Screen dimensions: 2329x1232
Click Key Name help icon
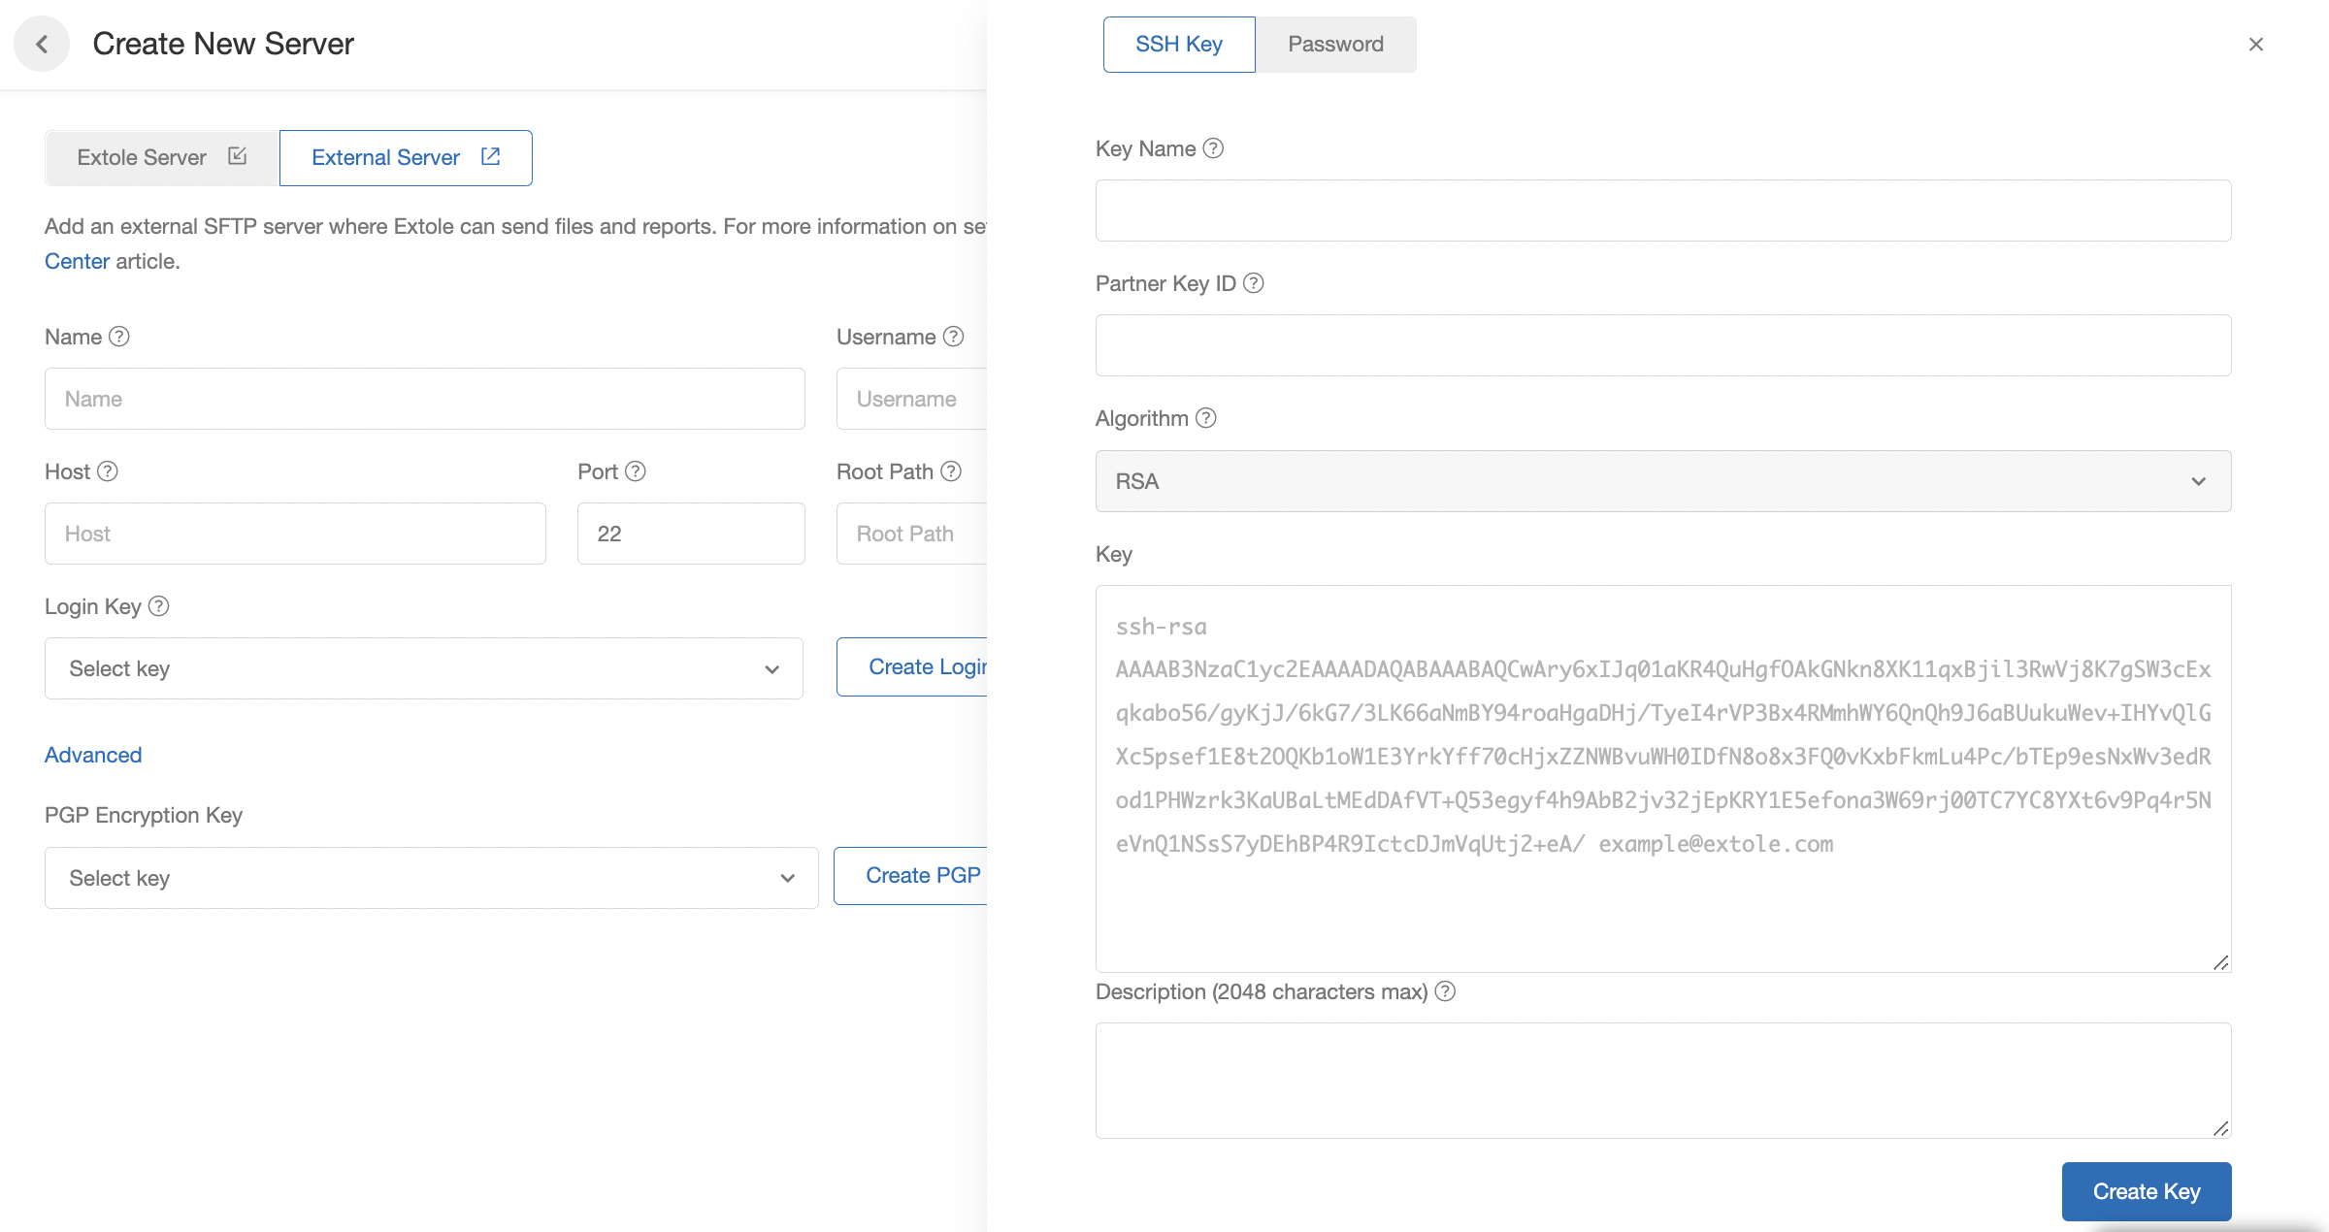click(x=1213, y=148)
